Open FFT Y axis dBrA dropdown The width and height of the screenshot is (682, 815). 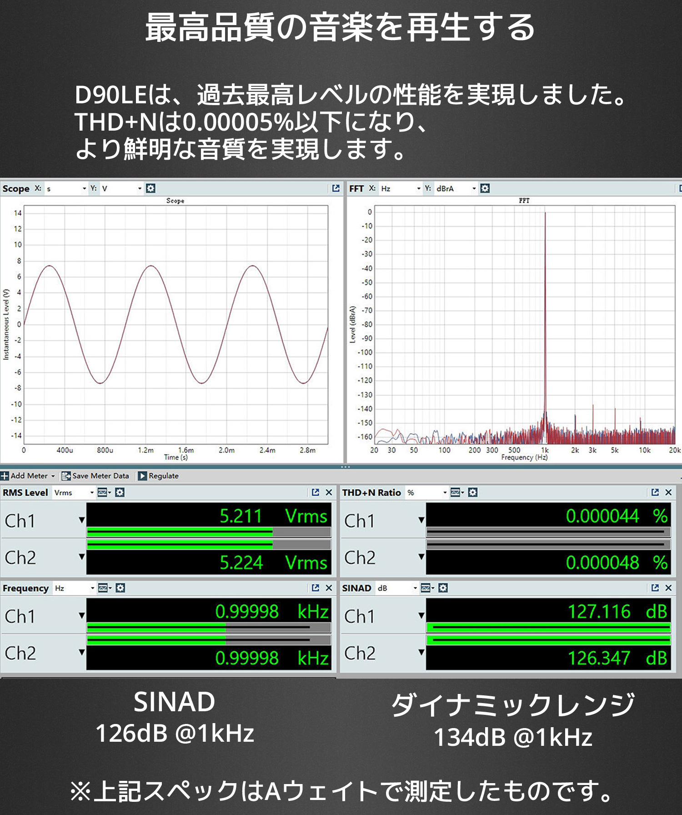(456, 188)
